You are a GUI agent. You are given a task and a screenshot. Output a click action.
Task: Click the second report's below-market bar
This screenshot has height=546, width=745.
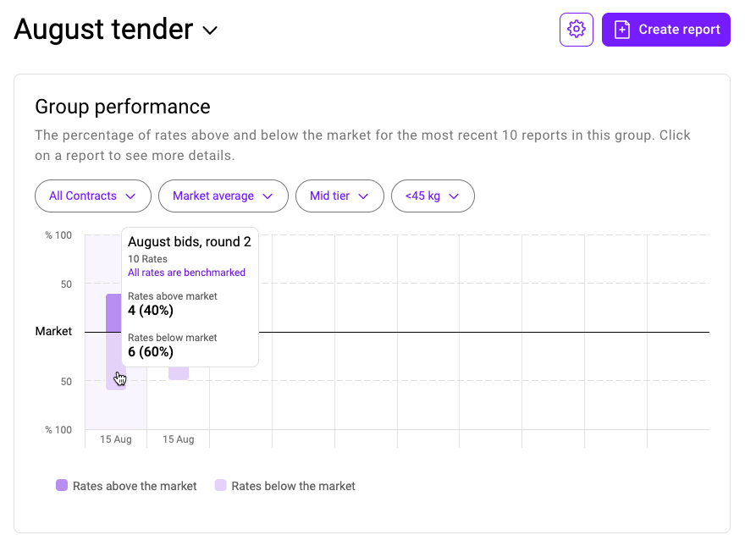pyautogui.click(x=179, y=373)
